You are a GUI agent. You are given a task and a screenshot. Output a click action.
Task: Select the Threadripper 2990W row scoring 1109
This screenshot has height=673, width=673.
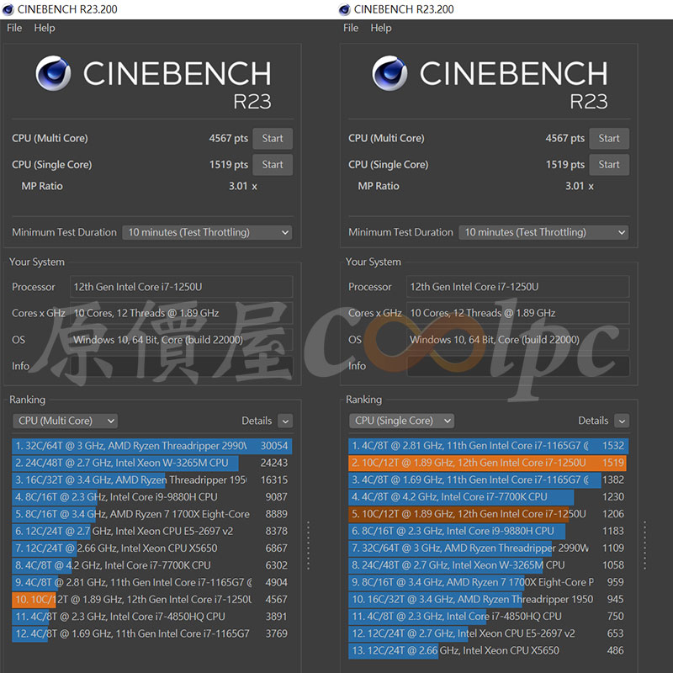[489, 548]
